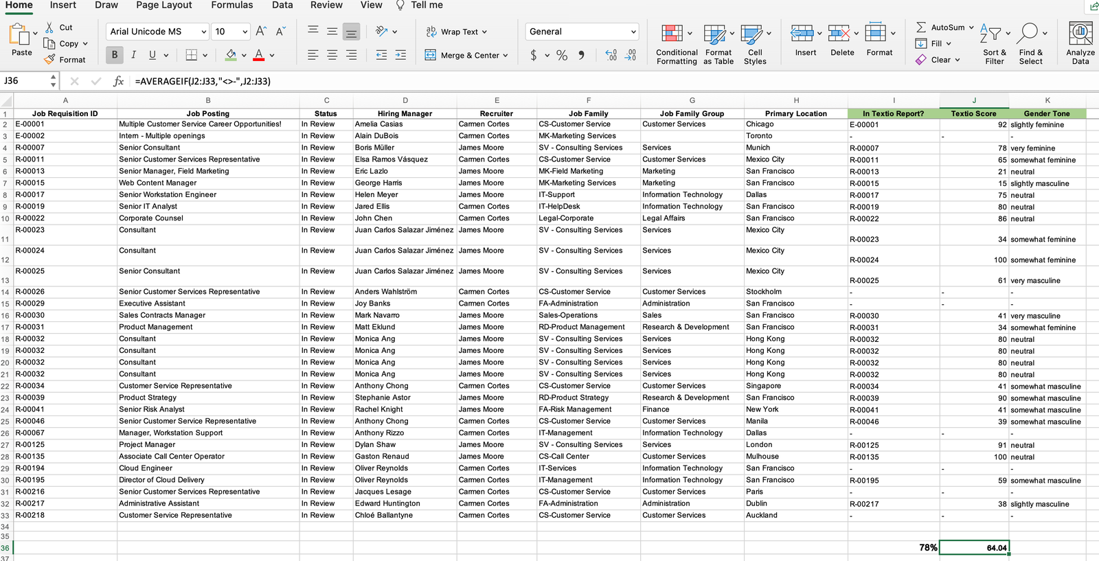Toggle Wrap Text

click(x=456, y=32)
